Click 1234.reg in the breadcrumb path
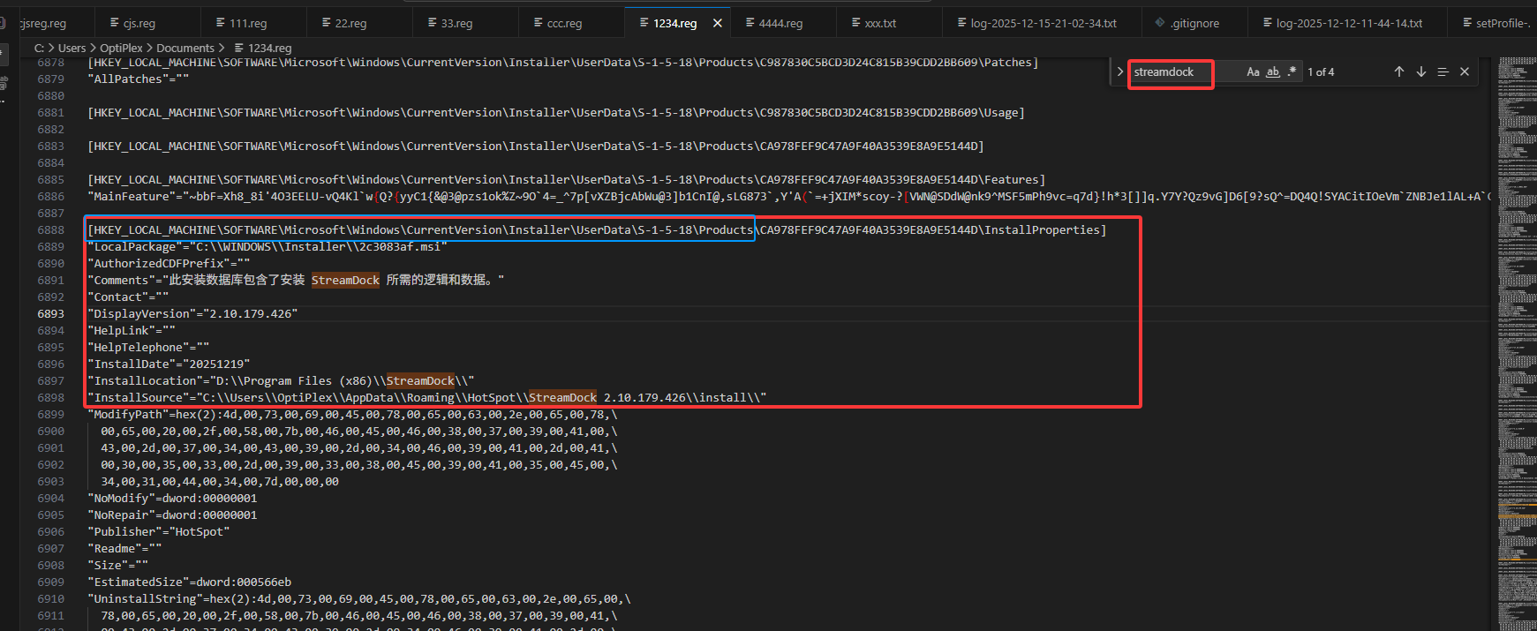This screenshot has width=1537, height=631. [x=269, y=49]
